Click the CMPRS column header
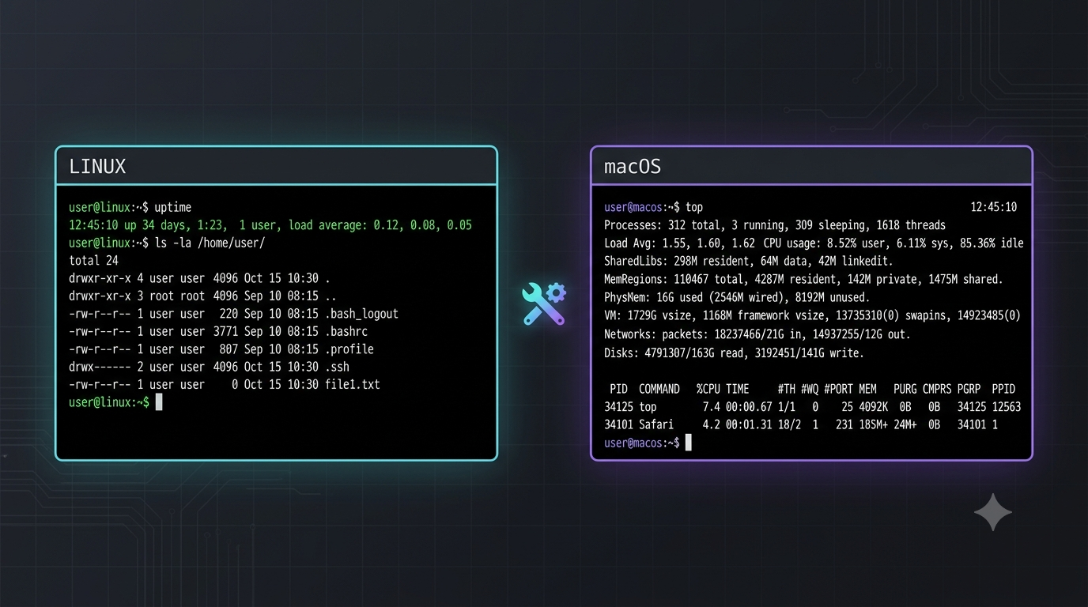This screenshot has width=1088, height=607. click(938, 389)
